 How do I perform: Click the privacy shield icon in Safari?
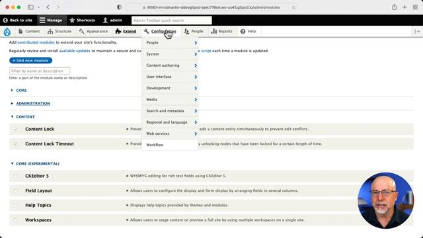coord(119,7)
